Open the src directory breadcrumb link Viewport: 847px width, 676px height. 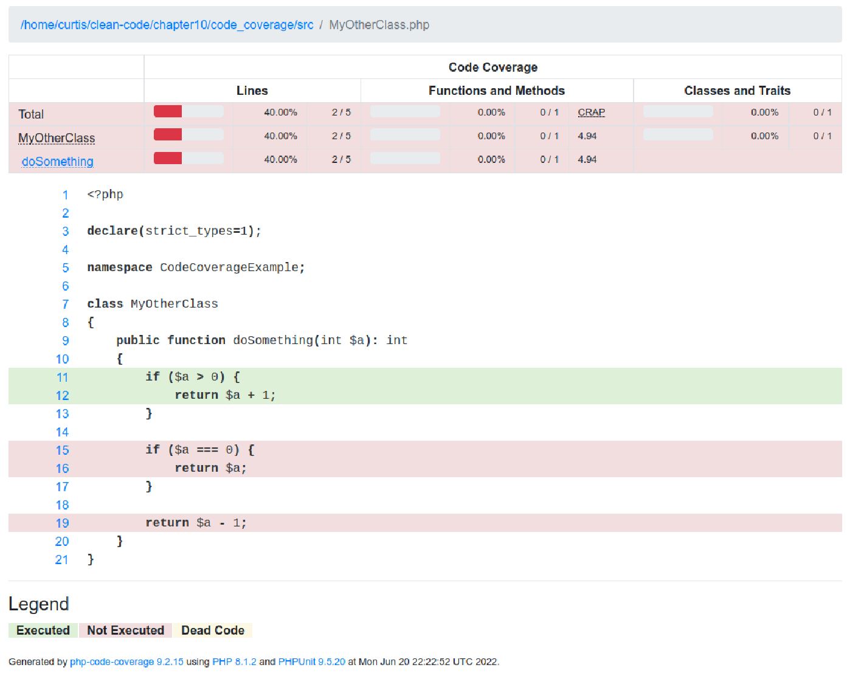(x=167, y=25)
